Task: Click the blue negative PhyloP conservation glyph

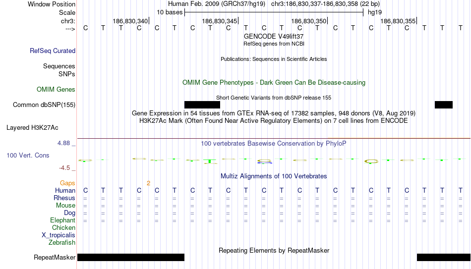Action: [x=265, y=162]
